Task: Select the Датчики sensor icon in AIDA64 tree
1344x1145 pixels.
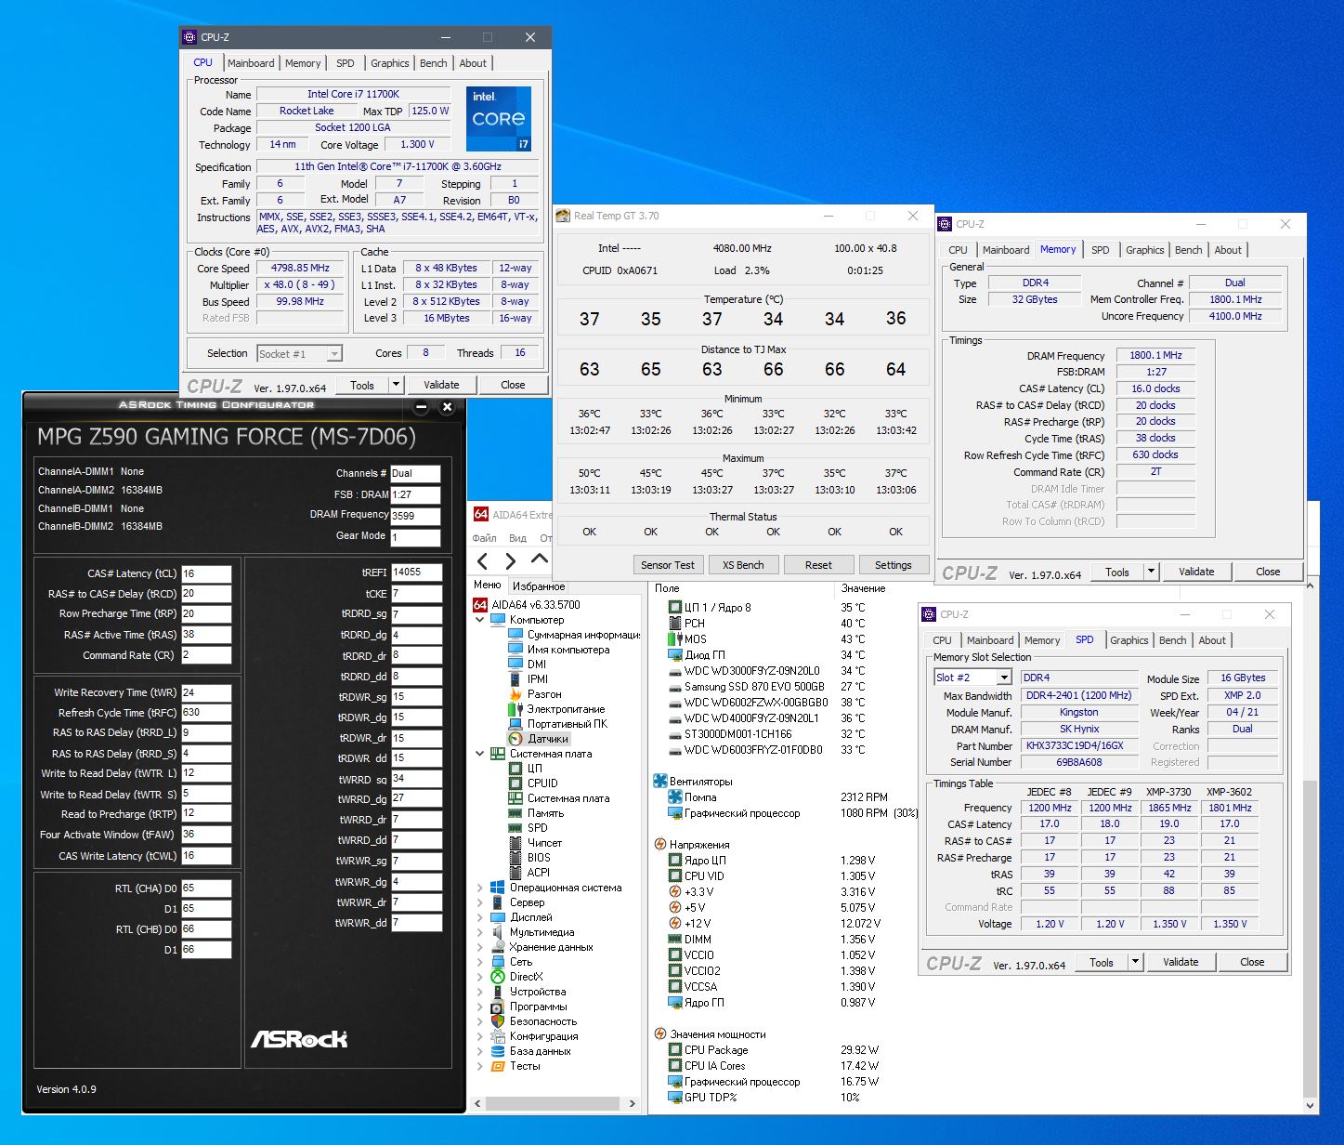Action: click(515, 739)
